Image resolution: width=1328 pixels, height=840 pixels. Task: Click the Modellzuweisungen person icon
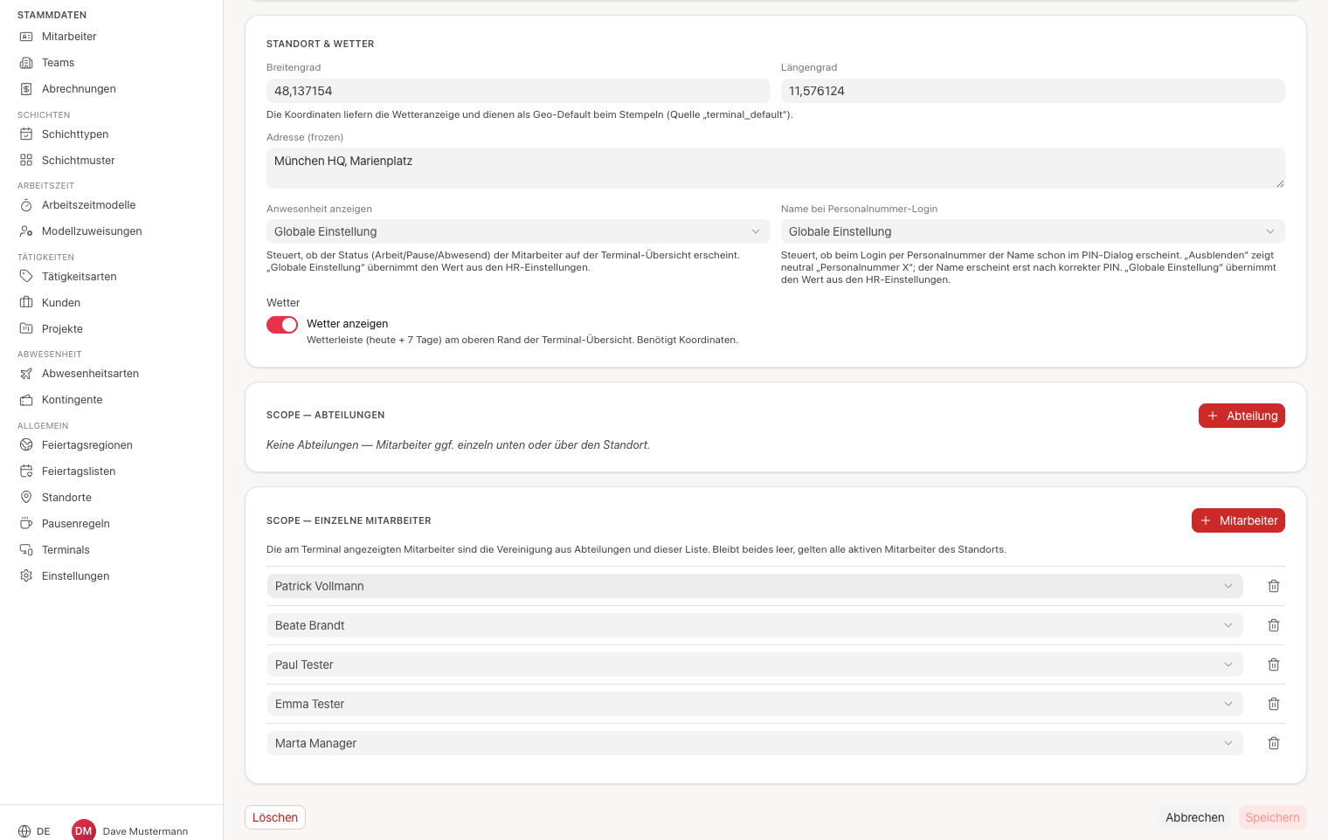(26, 231)
